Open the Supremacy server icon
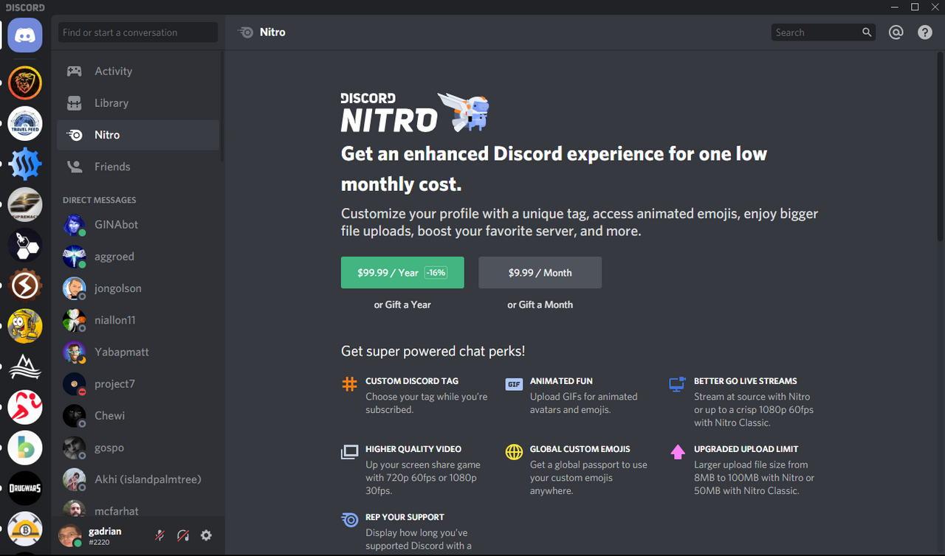The image size is (945, 556). pyautogui.click(x=25, y=204)
